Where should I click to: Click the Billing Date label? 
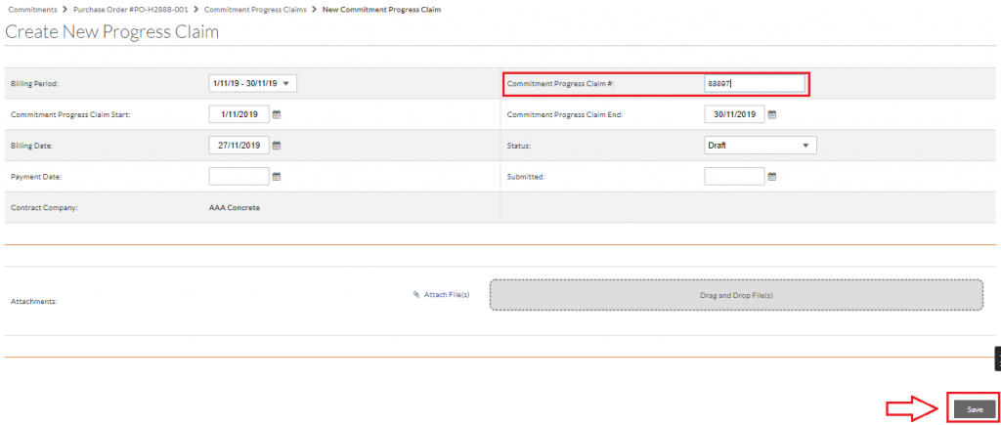pos(32,146)
